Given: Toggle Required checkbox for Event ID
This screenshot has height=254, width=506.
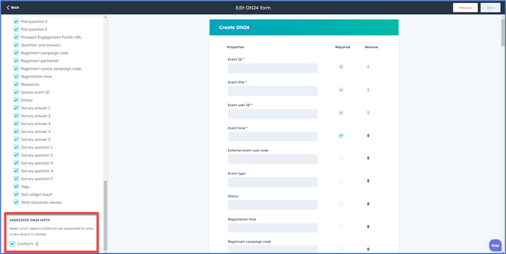Looking at the screenshot, I should [x=341, y=67].
